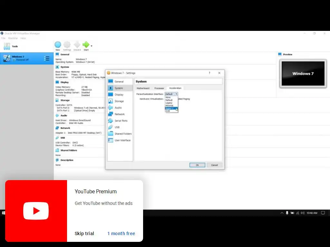Open the Windows Start button on the taskbar
The image size is (330, 247).
point(3,213)
